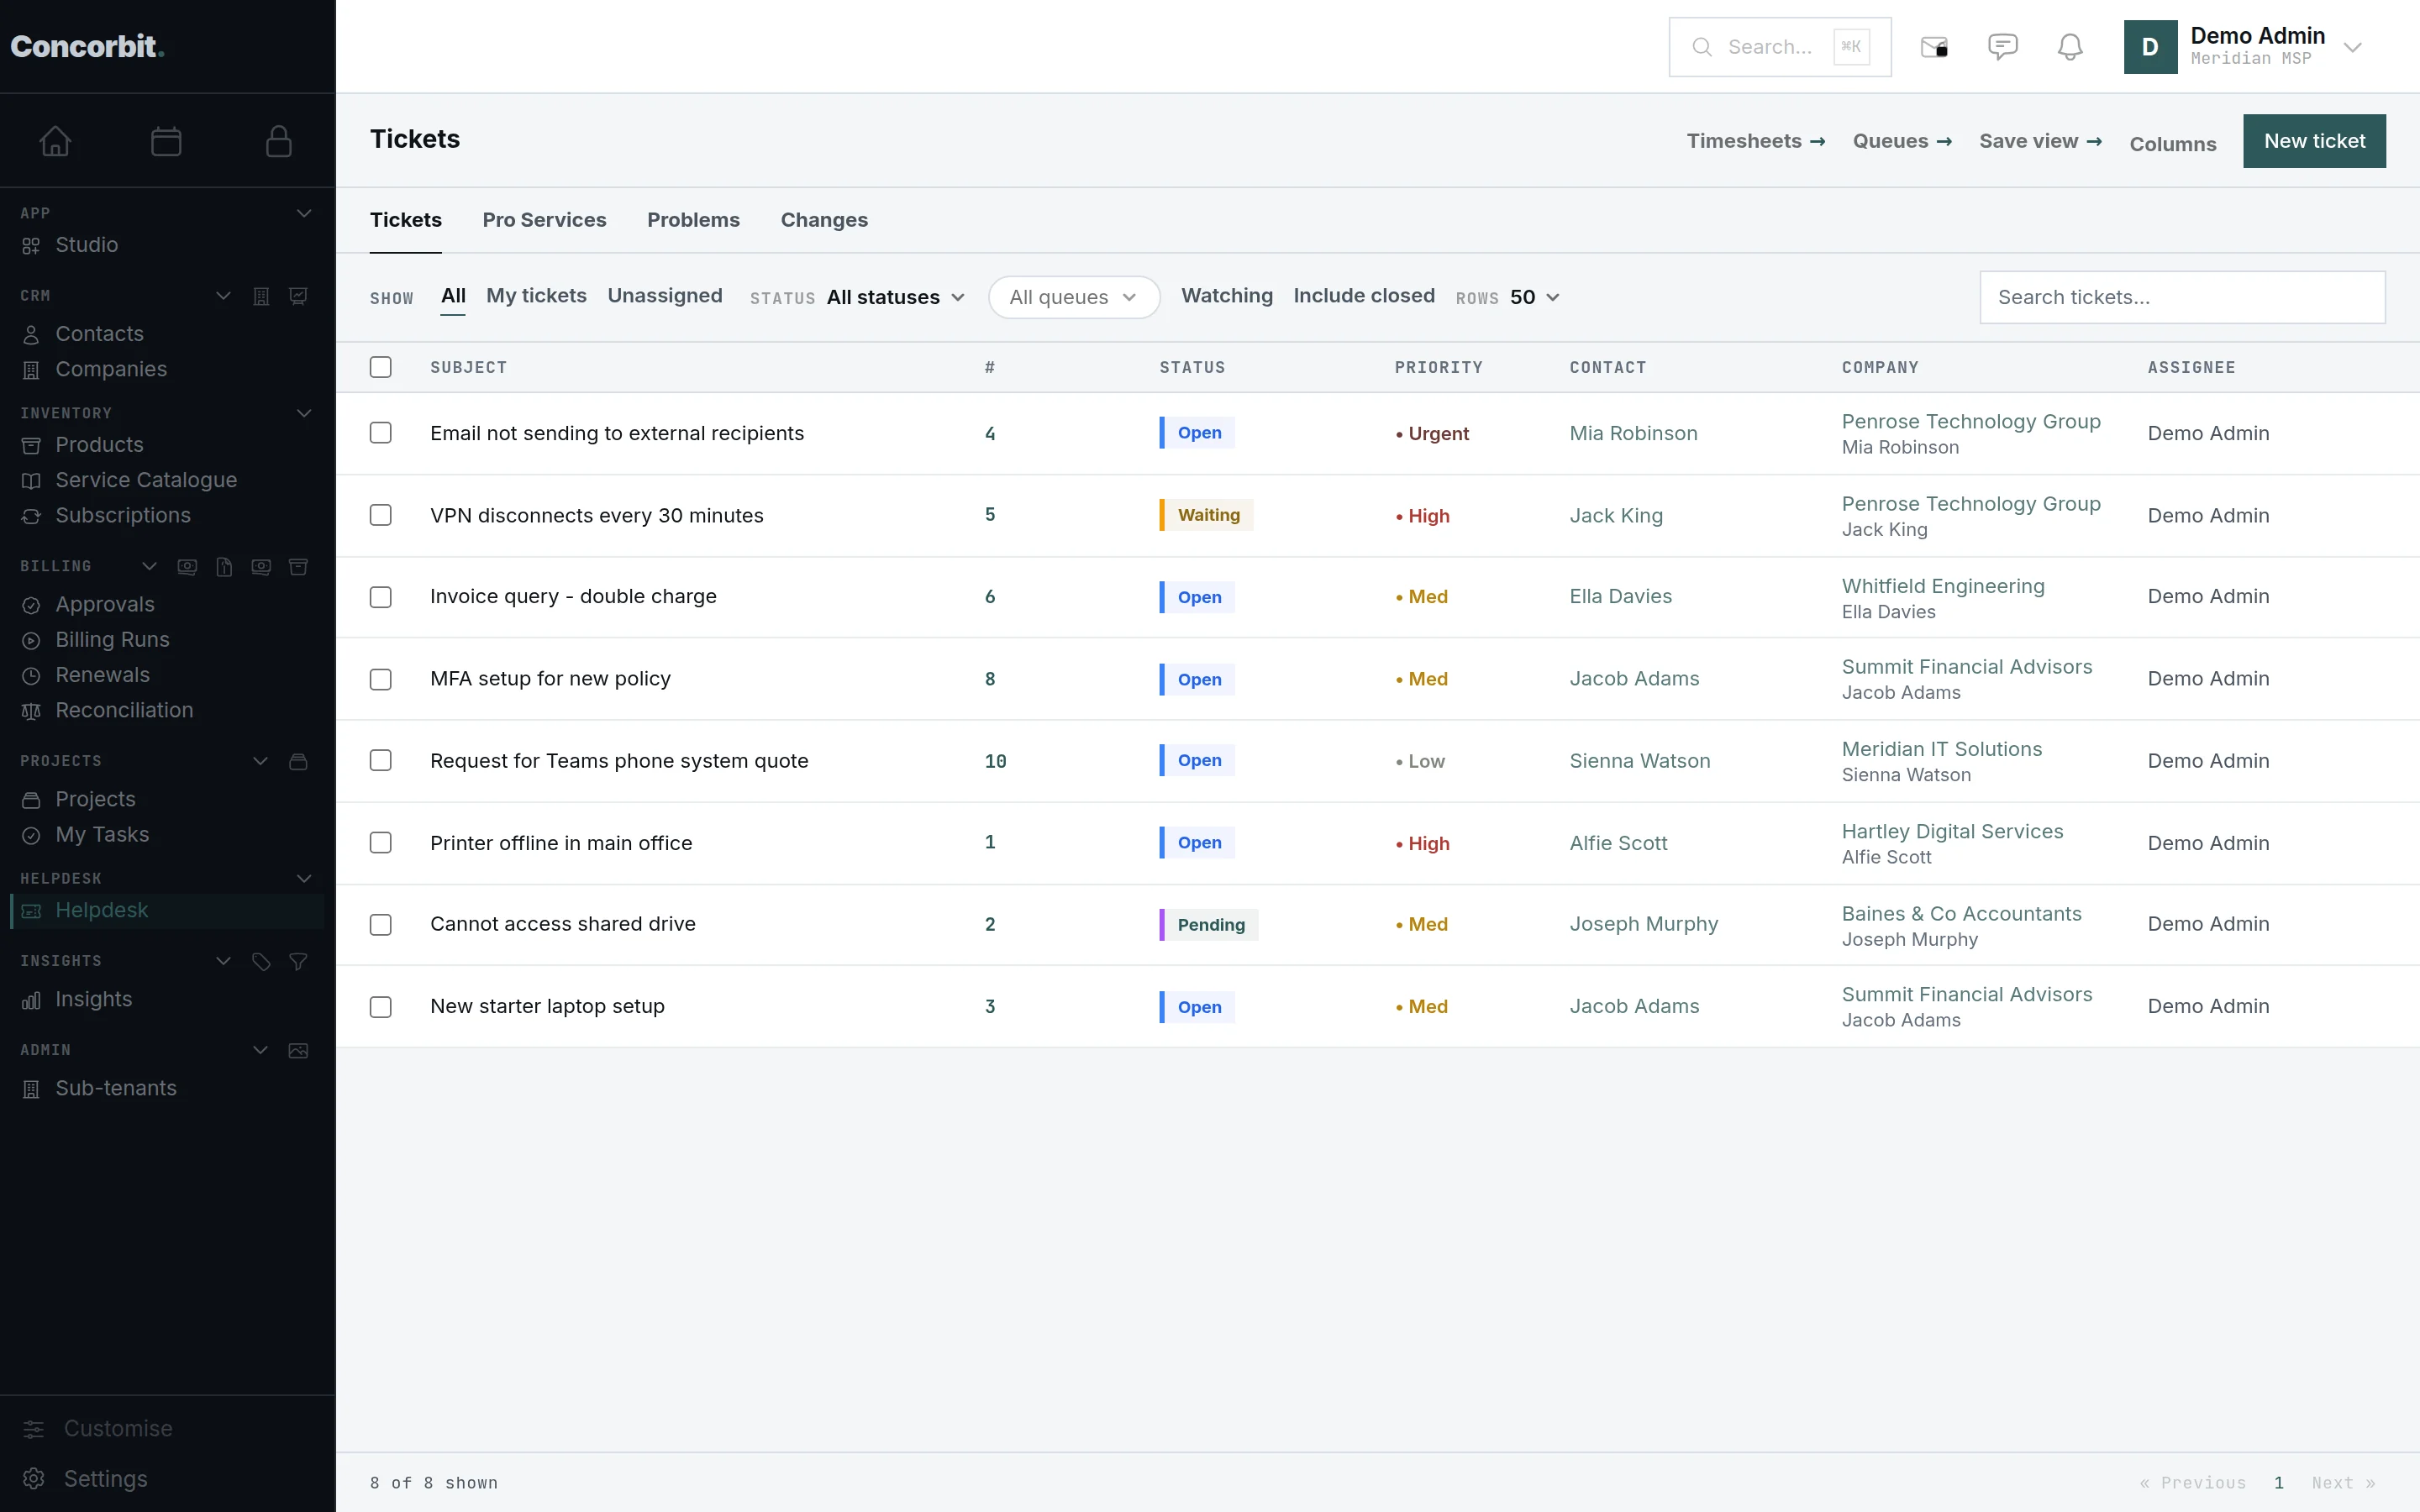The height and width of the screenshot is (1512, 2420).
Task: Open the Demo Admin account menu
Action: (2245, 47)
